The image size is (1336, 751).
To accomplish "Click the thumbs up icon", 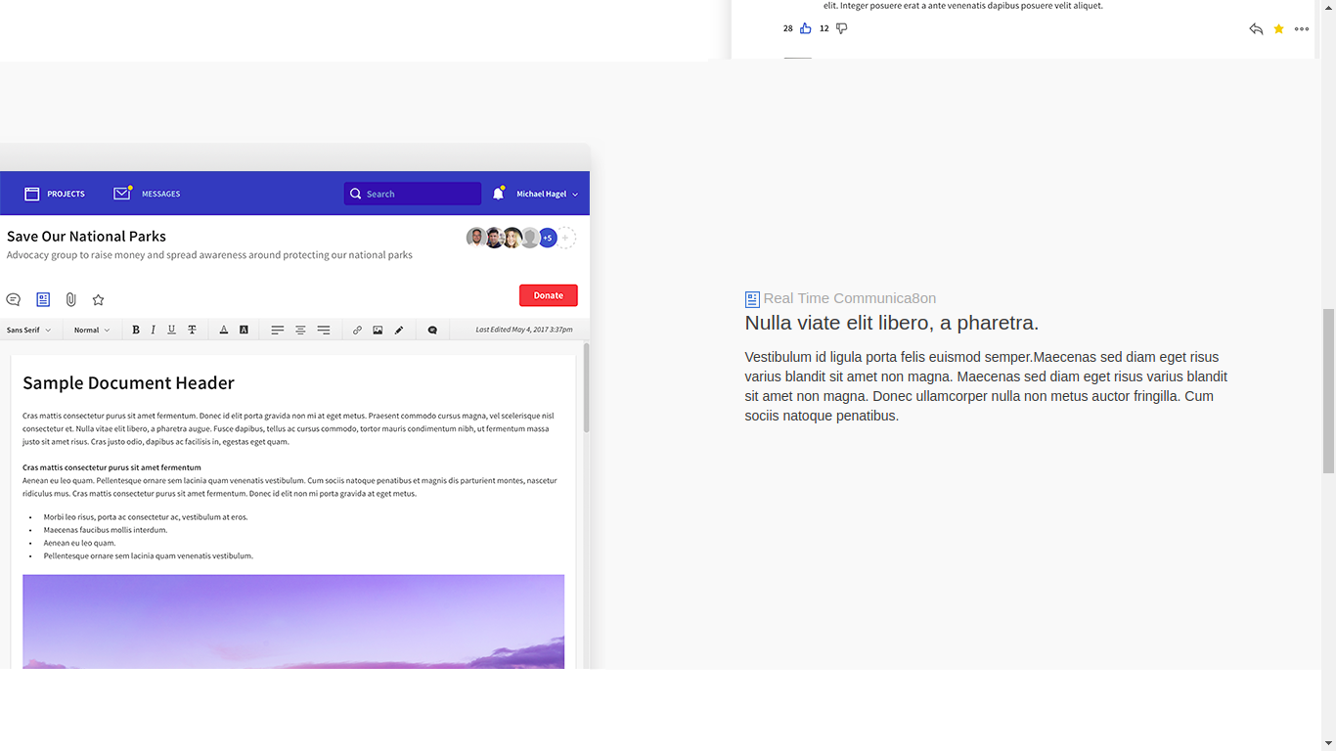I will (x=806, y=28).
